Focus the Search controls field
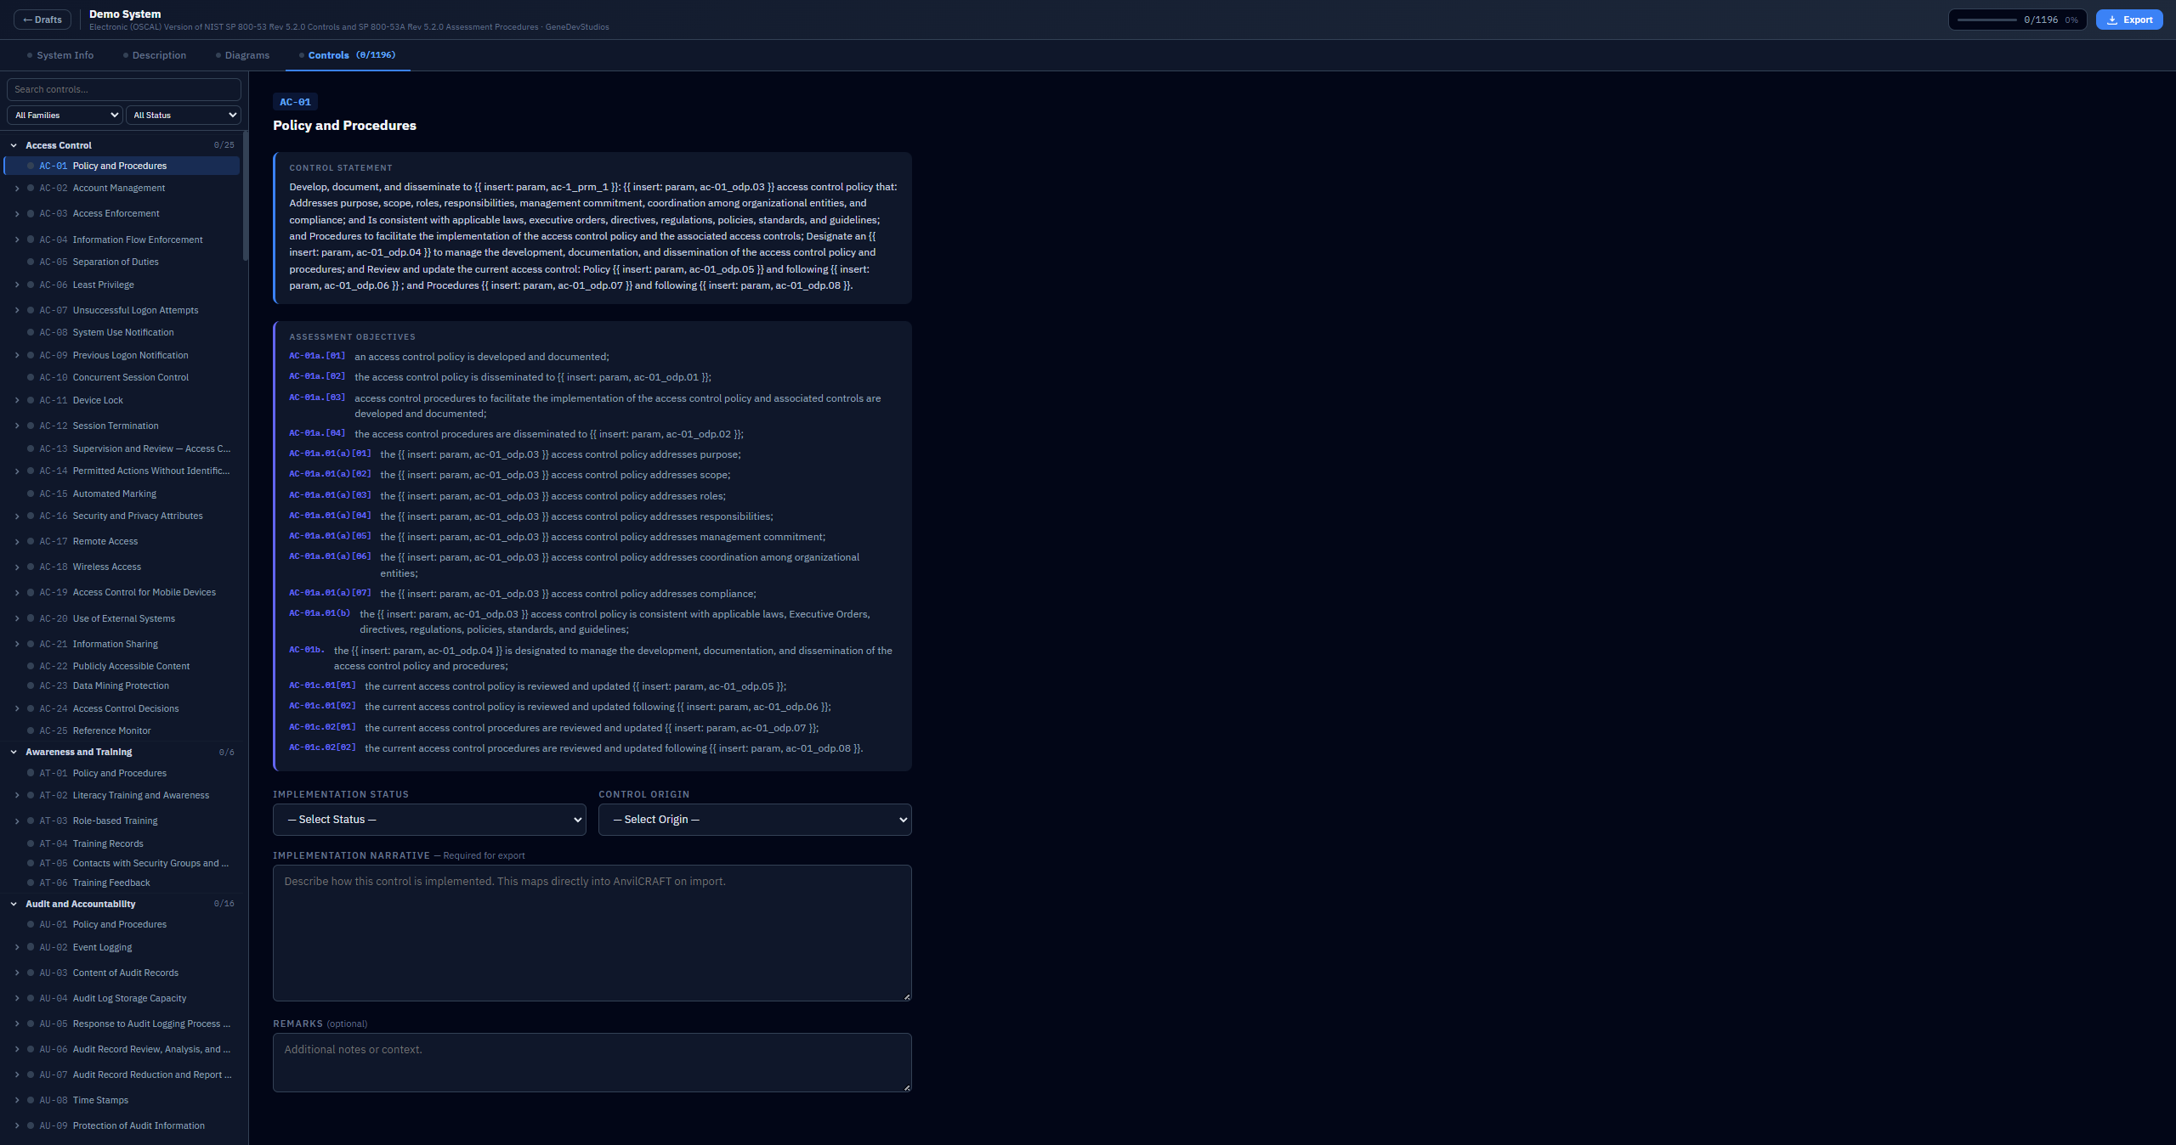 [x=124, y=89]
